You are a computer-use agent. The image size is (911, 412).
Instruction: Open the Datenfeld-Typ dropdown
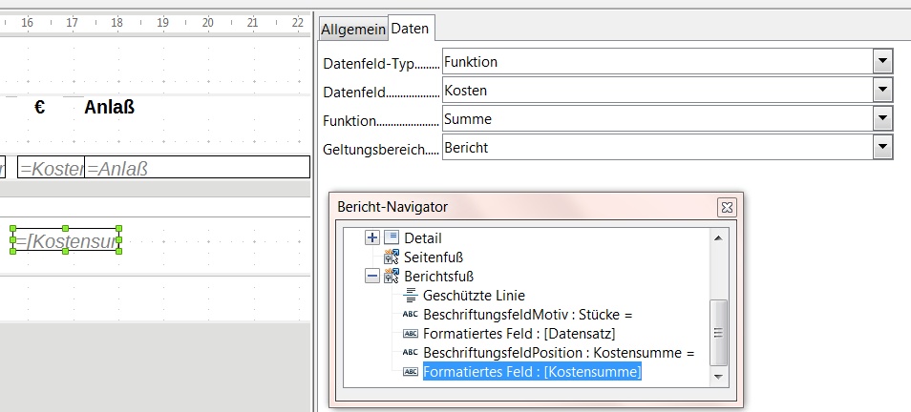pos(882,62)
